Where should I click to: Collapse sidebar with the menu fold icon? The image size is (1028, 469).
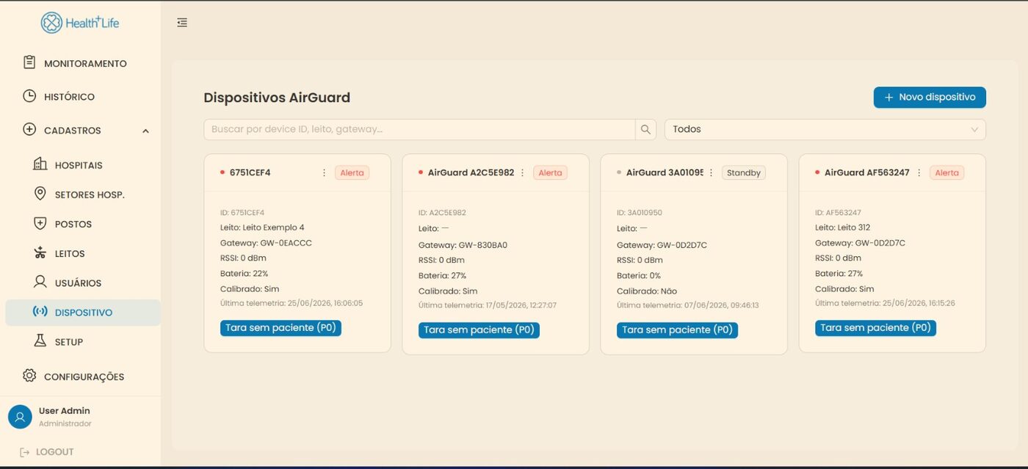tap(182, 23)
